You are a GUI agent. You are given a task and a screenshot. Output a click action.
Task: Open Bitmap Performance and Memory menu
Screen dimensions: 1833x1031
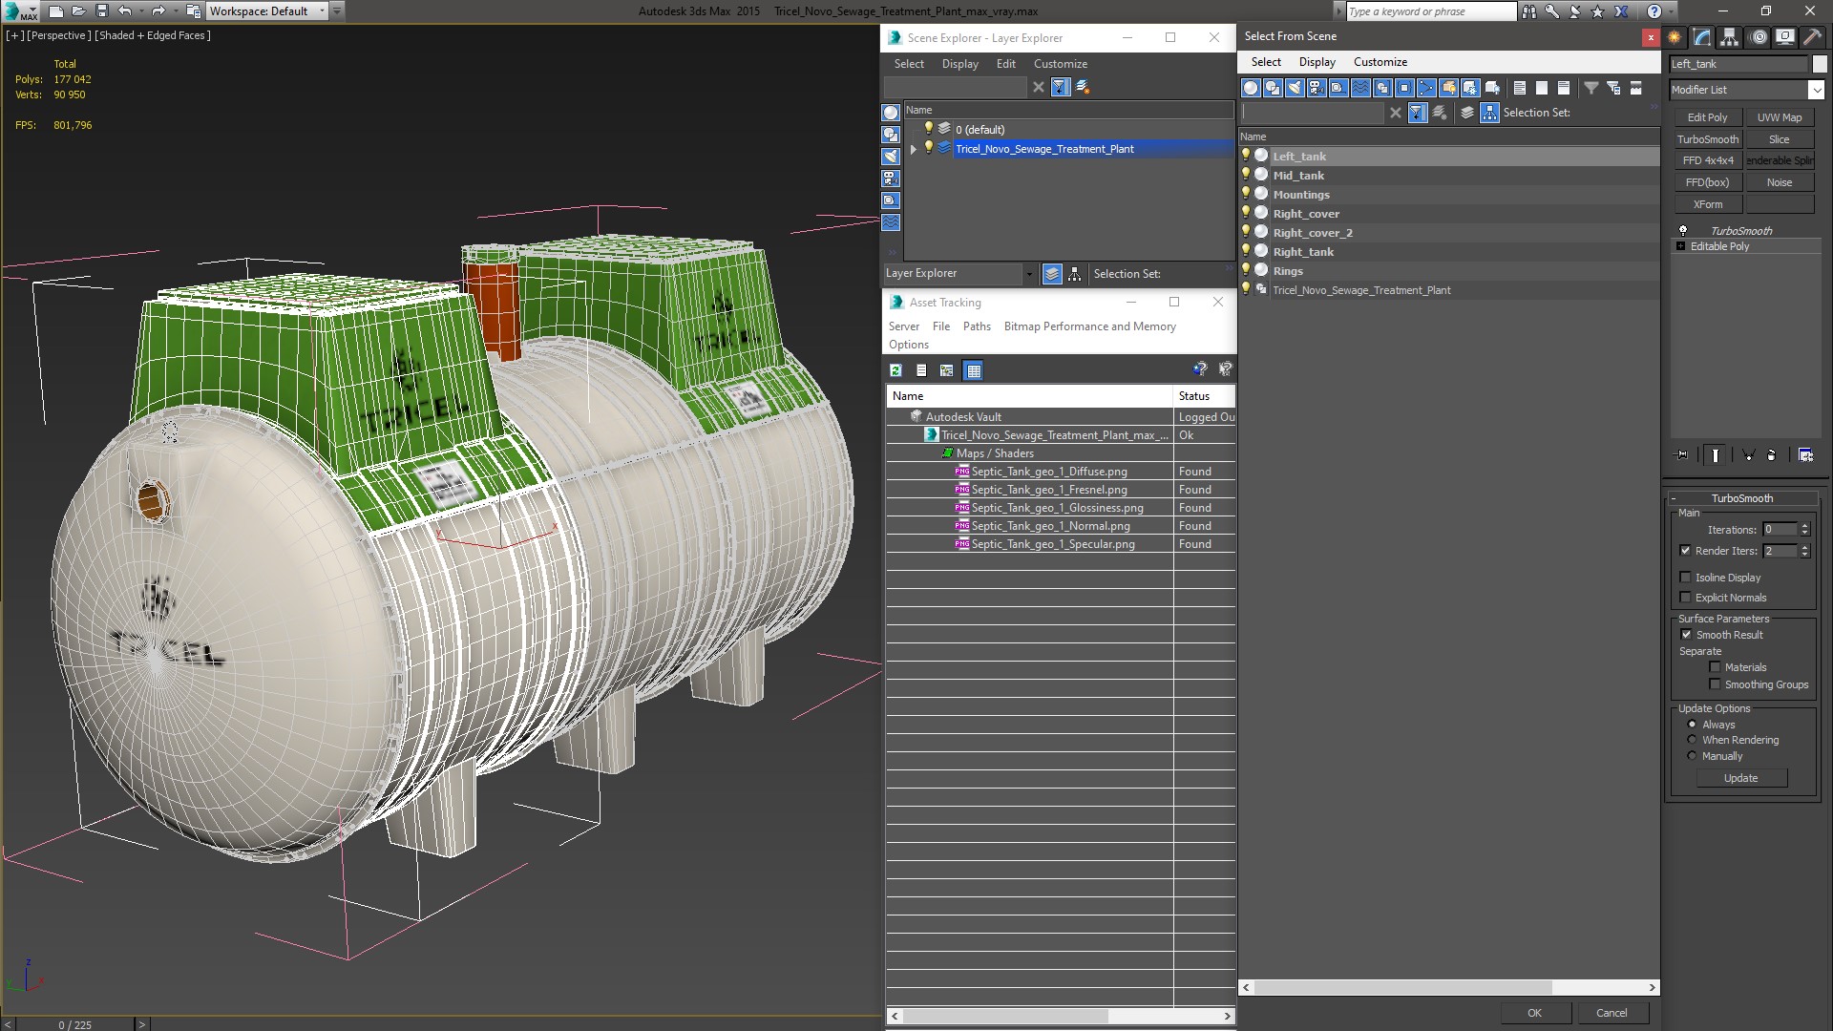(x=1089, y=326)
